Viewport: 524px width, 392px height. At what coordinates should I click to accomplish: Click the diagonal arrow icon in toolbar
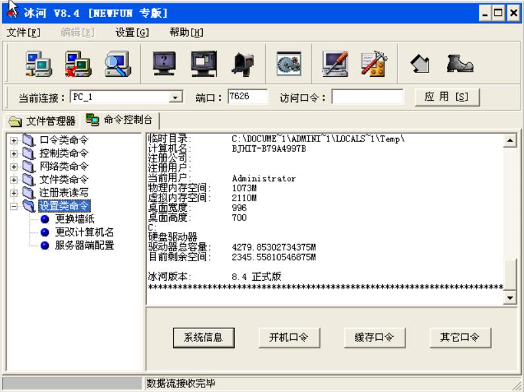pos(420,64)
